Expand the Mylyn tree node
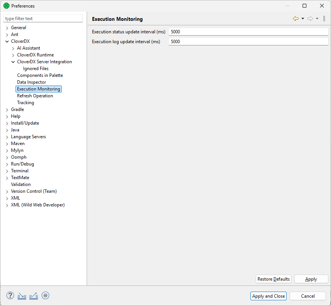This screenshot has width=331, height=306. coord(7,151)
